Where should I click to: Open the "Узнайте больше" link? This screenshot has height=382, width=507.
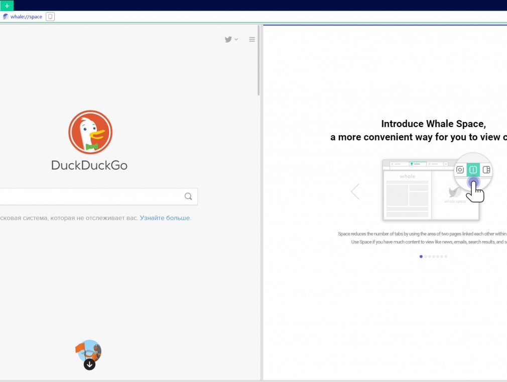coord(165,218)
